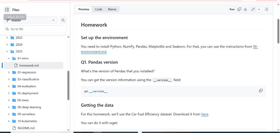
Task: Open the 06-trees folder label
Action: (23, 100)
